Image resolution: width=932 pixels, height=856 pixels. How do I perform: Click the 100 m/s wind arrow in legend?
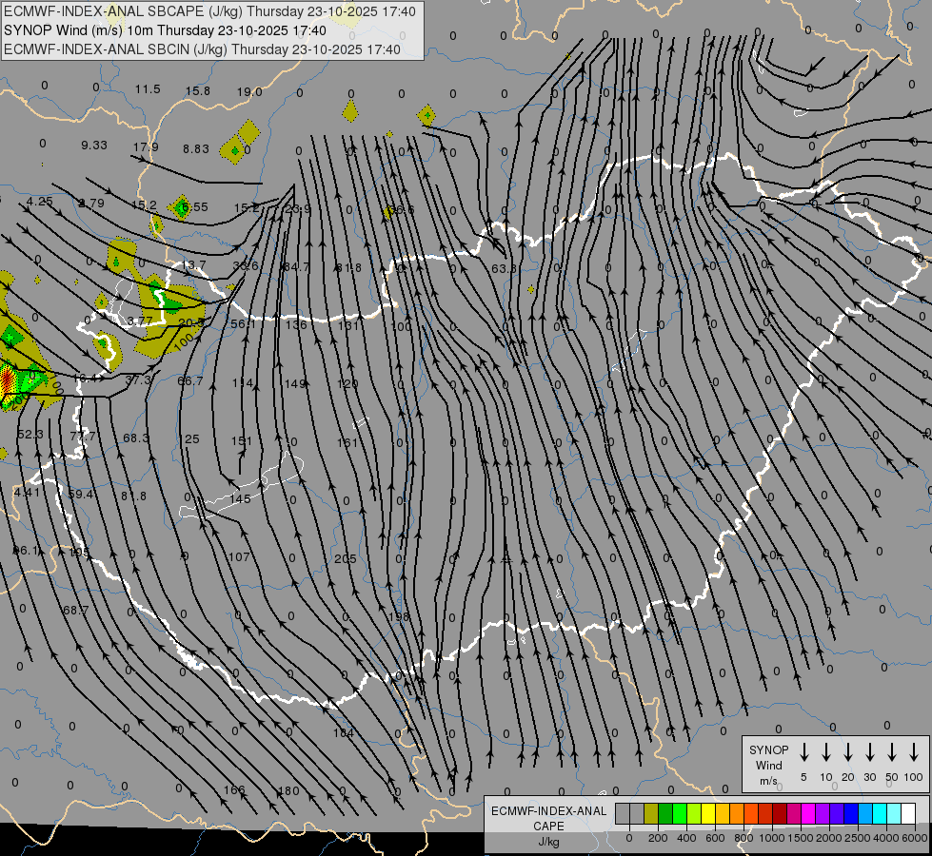click(914, 752)
